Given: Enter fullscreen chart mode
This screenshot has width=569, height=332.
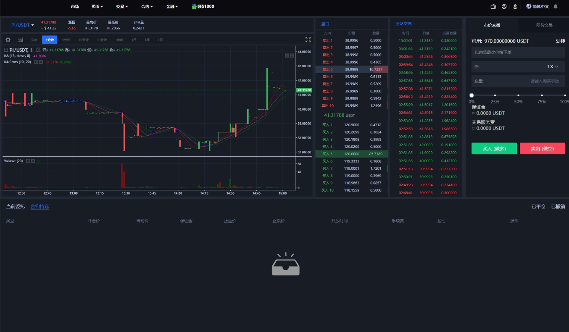Looking at the screenshot, I should coord(308,40).
